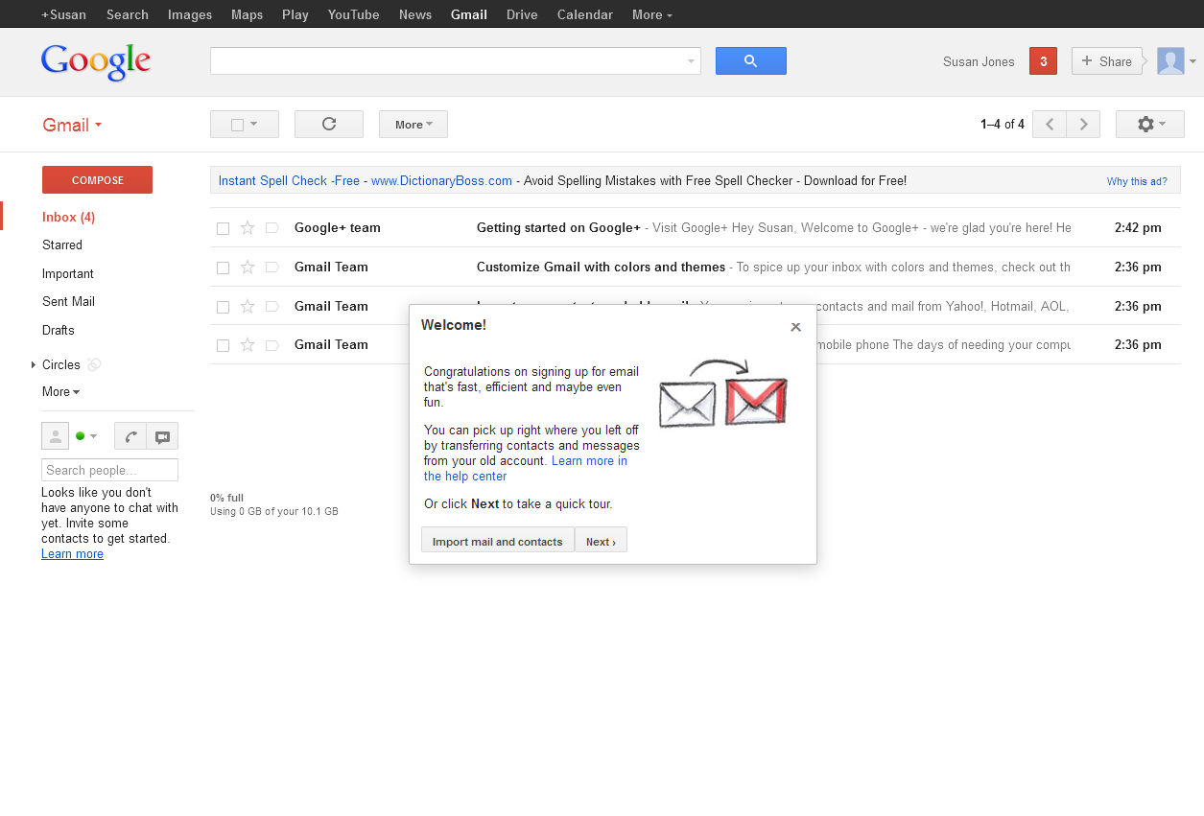
Task: Open News in the top bar
Action: pos(415,14)
